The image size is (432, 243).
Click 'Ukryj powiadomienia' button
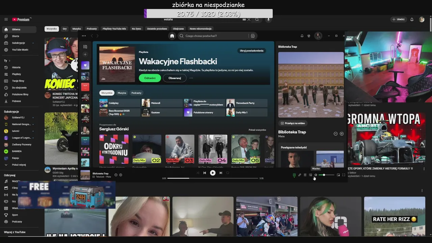tap(251, 51)
